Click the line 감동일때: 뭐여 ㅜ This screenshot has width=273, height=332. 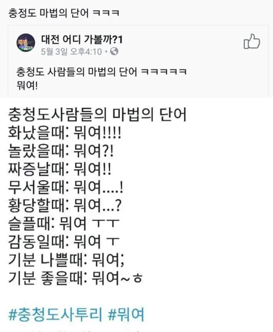(64, 241)
